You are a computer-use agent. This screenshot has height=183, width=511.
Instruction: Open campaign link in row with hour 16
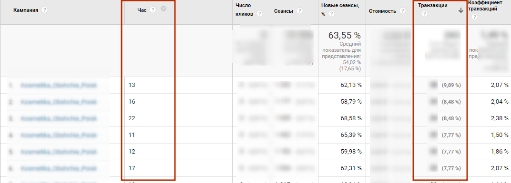59,102
